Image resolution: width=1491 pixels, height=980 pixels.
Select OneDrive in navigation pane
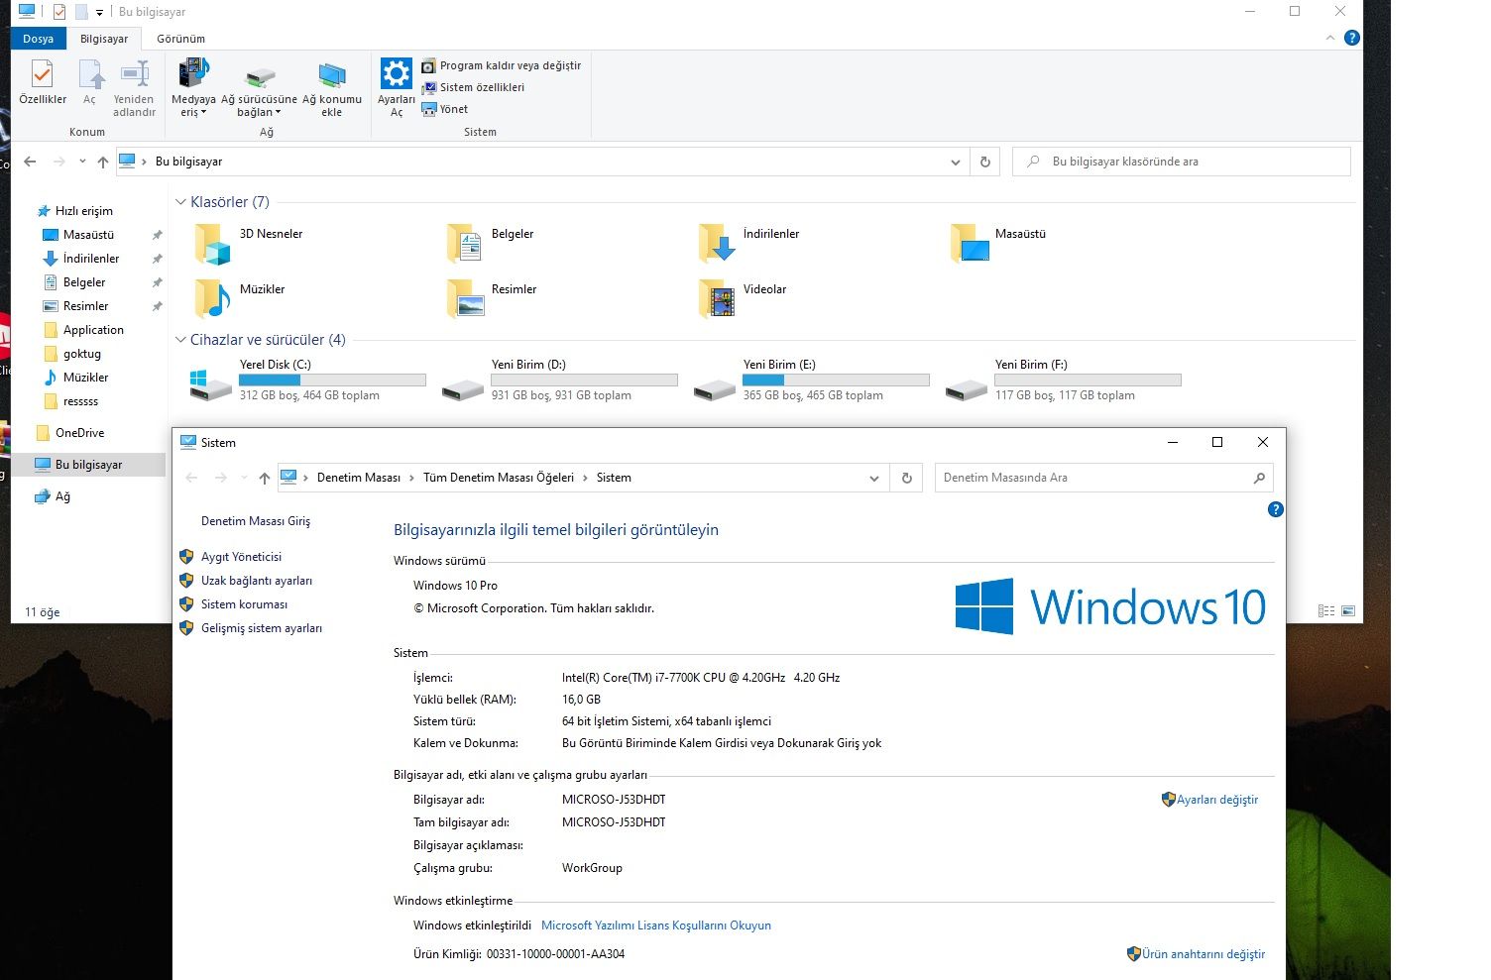click(79, 433)
